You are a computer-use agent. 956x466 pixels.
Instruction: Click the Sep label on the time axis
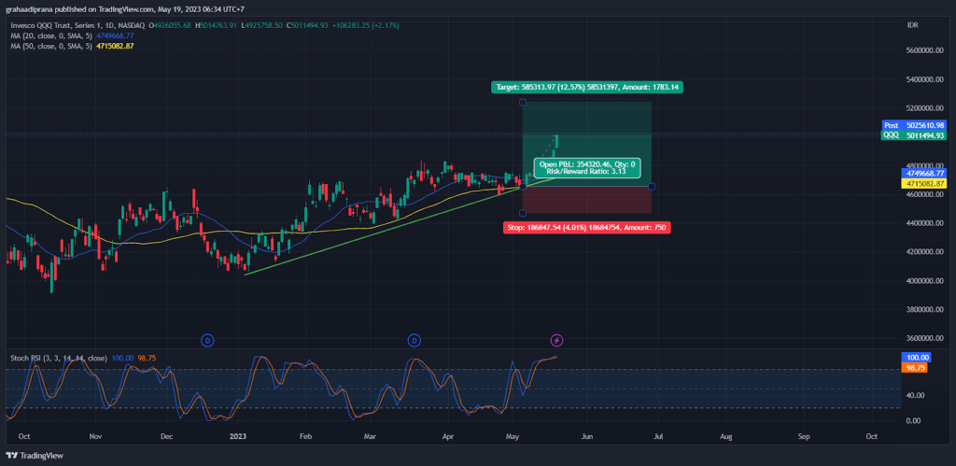coord(804,437)
